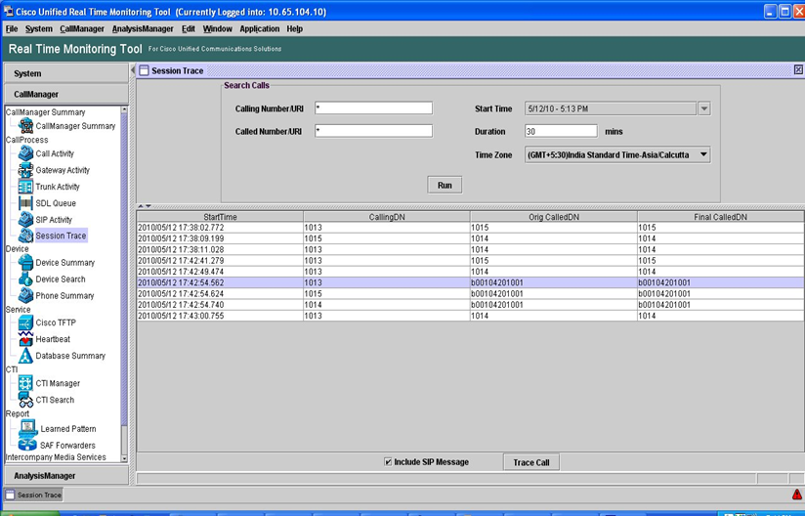Open the SDL Queue icon
The width and height of the screenshot is (805, 516).
[x=25, y=203]
